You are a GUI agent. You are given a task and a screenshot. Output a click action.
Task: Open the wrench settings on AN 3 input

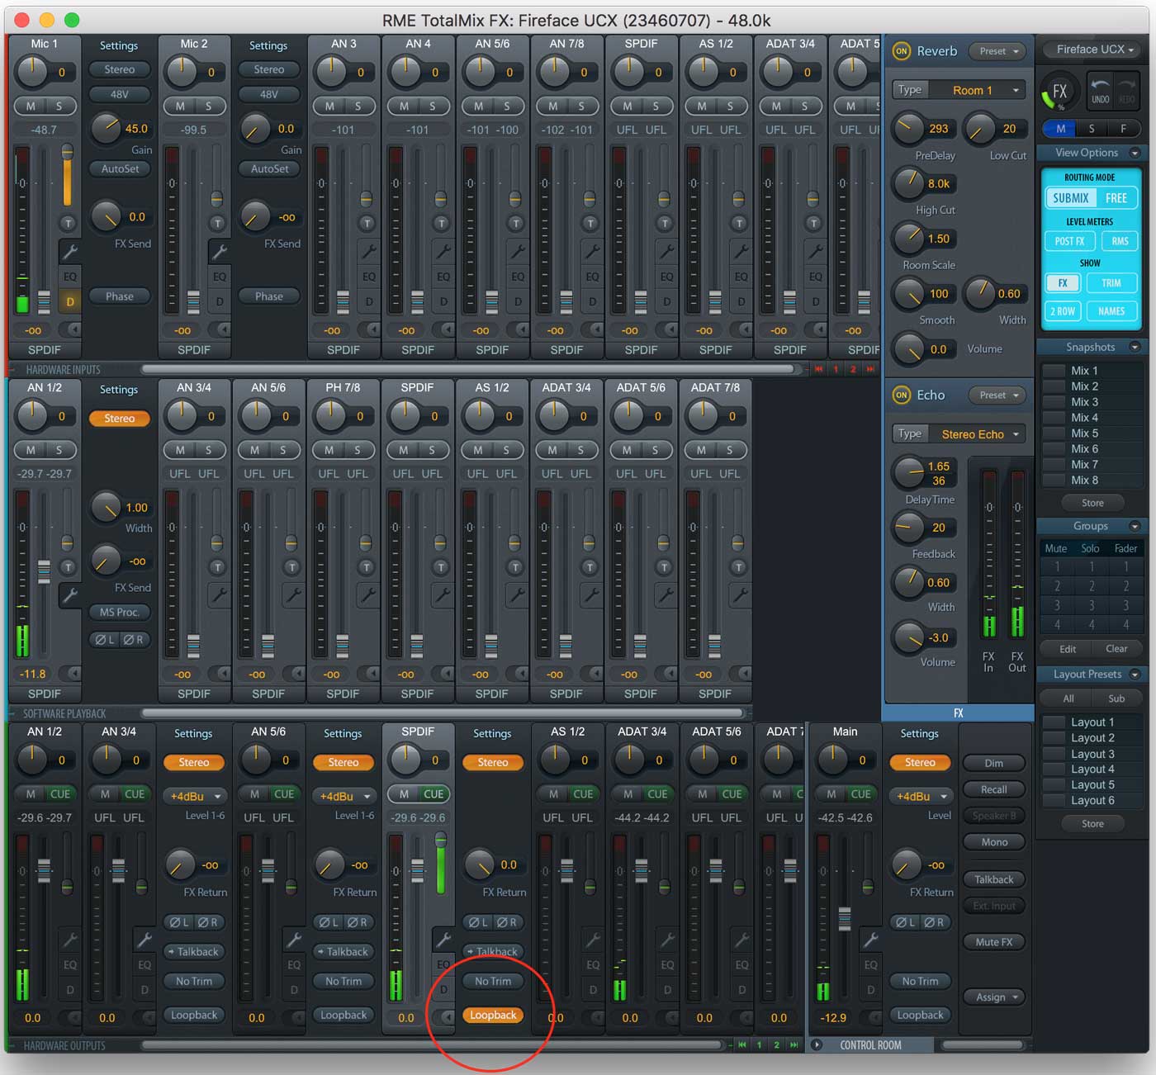coord(368,252)
